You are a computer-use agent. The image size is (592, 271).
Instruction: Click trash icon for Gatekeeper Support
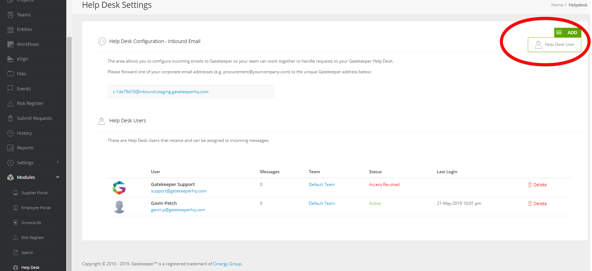530,185
